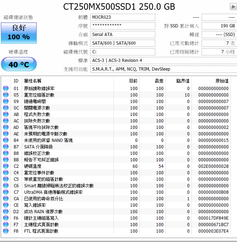
Task: Click the power-on hours 7 小時 field
Action: pos(219,52)
